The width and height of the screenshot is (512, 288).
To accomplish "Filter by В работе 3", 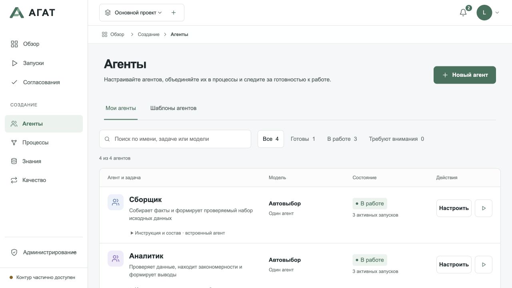I will [x=342, y=139].
